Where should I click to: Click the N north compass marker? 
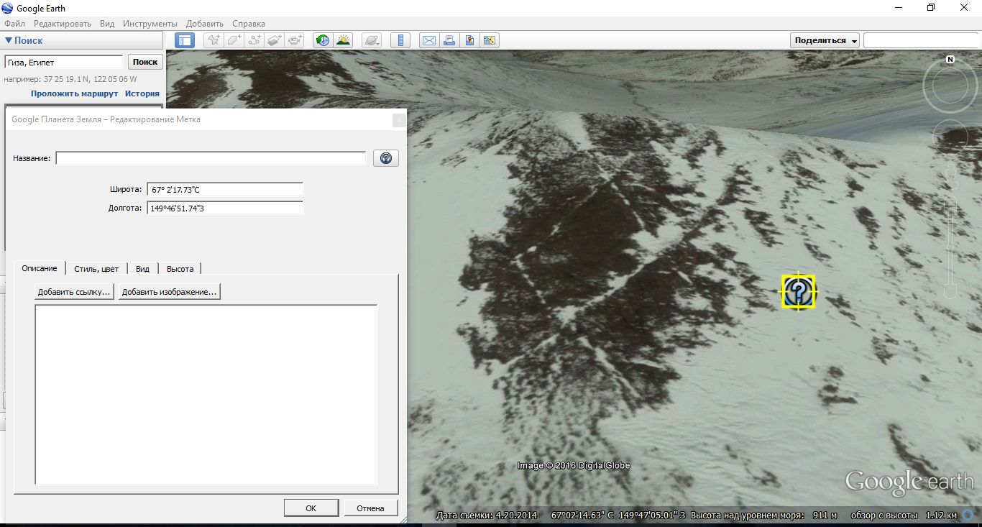pos(950,60)
